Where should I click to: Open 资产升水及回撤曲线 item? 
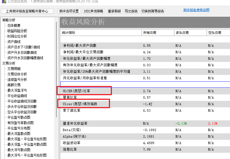[x=22, y=52]
